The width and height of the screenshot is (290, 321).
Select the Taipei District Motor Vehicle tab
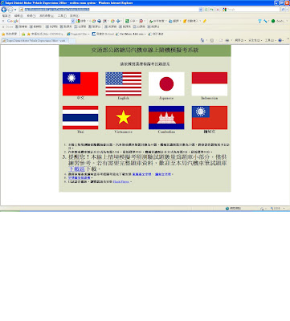click(x=35, y=41)
